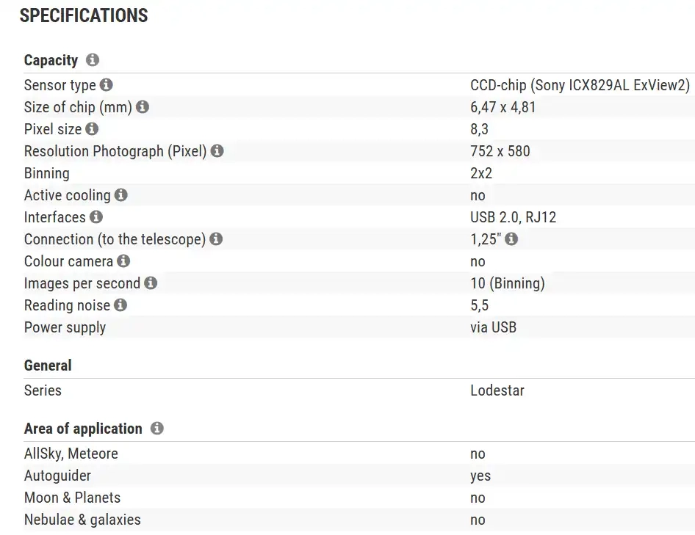Viewport: 695px width, 535px height.
Task: Click info icon next to 1,25" value
Action: coord(511,239)
